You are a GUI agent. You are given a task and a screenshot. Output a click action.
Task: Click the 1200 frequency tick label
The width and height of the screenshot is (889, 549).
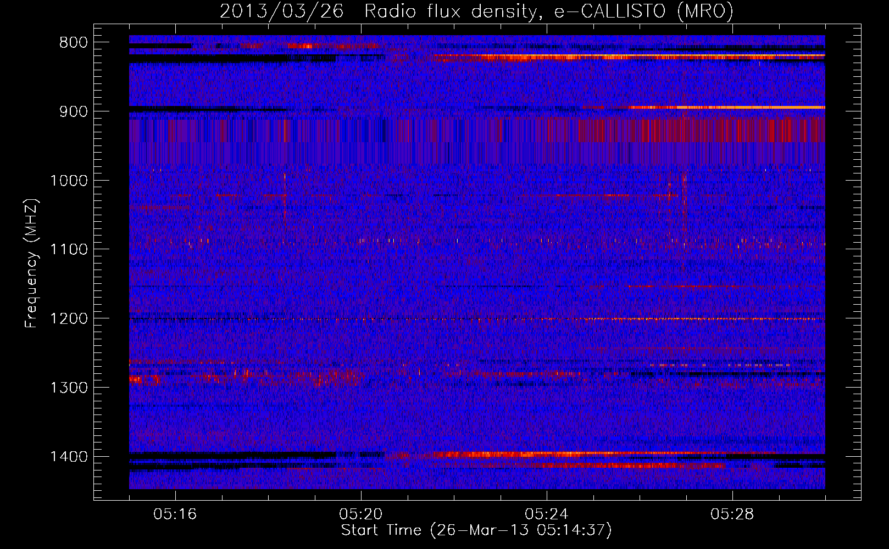click(69, 319)
